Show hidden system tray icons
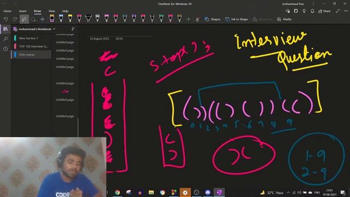350x197 pixels. (x=288, y=193)
